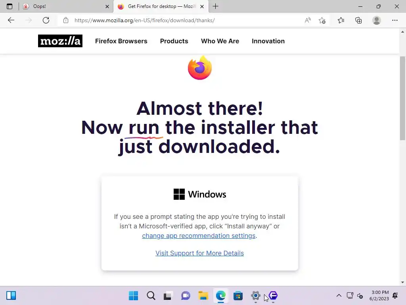
Task: Open the Widgets panel on taskbar
Action: tap(11, 295)
